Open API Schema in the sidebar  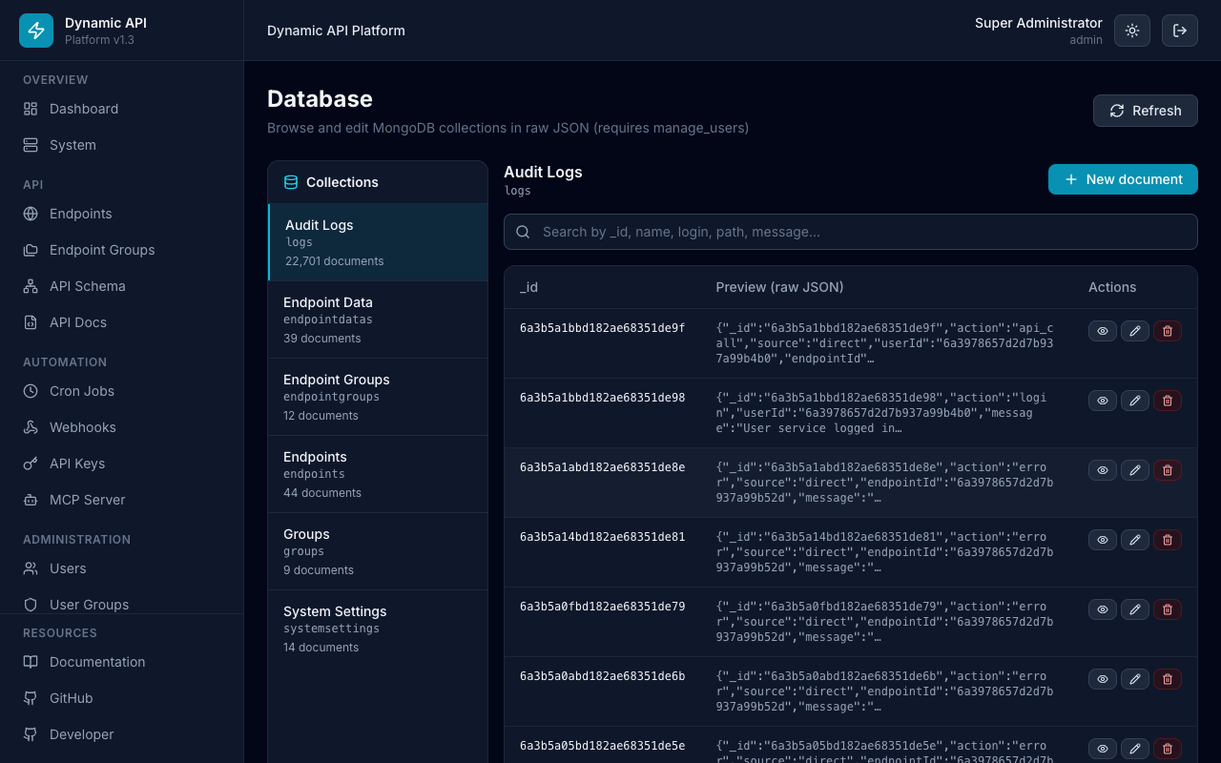[122, 286]
